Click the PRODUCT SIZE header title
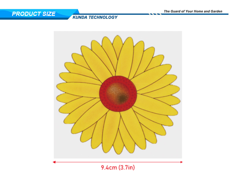The height and width of the screenshot is (181, 230). pos(34,14)
